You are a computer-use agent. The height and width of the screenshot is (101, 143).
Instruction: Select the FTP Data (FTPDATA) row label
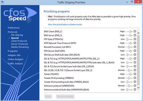click(x=53, y=39)
